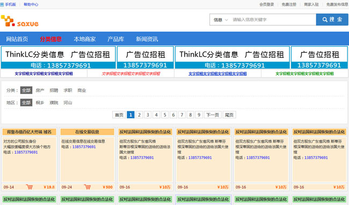Open the 会员登录 member login link

click(x=267, y=4)
